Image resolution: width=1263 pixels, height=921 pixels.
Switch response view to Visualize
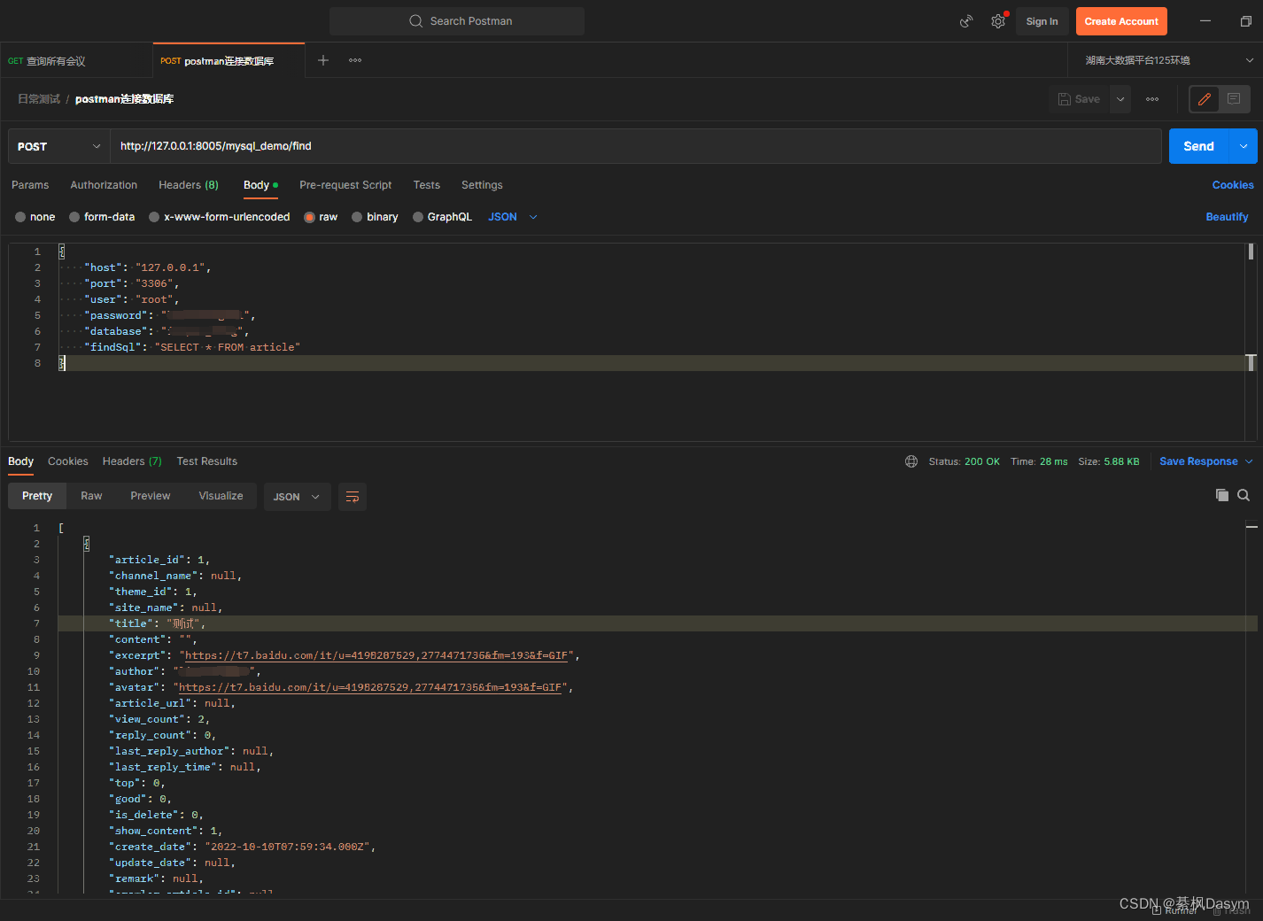coord(221,496)
